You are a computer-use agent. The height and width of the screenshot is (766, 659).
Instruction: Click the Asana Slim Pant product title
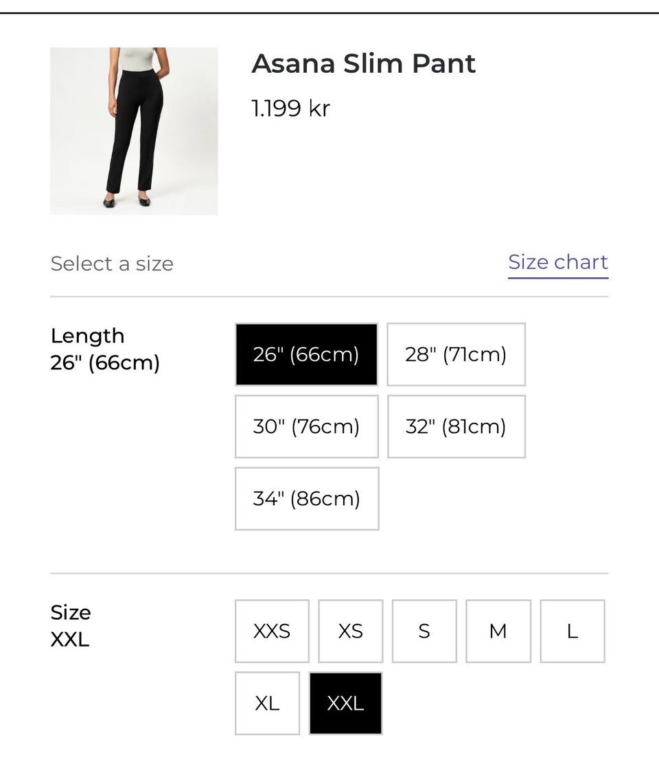click(363, 64)
